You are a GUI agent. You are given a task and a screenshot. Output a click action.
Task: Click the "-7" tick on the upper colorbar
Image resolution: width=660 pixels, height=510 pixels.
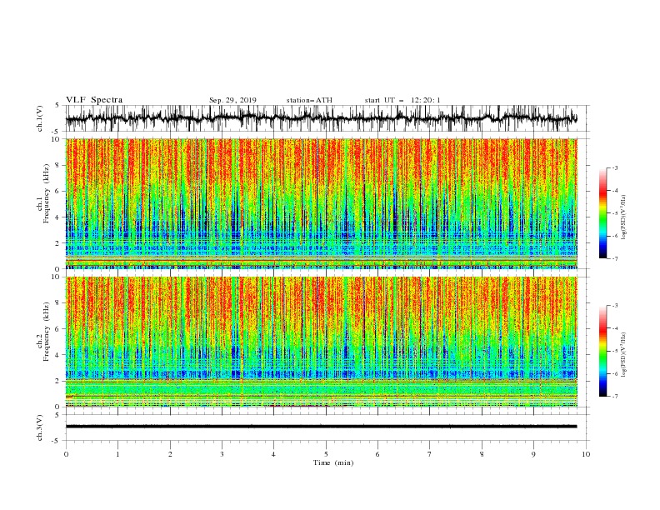click(x=614, y=258)
